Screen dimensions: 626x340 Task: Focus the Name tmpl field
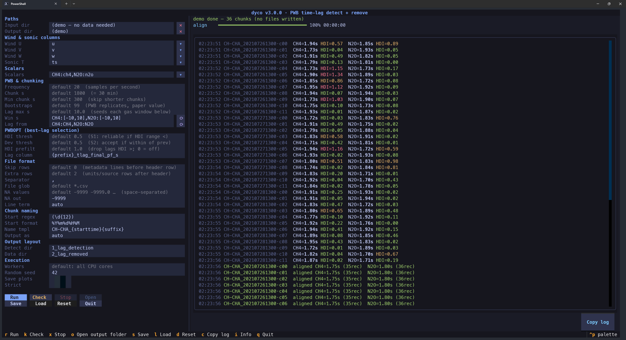(117, 229)
